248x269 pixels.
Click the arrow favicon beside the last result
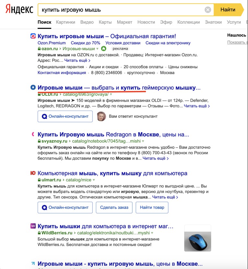pyautogui.click(x=33, y=263)
